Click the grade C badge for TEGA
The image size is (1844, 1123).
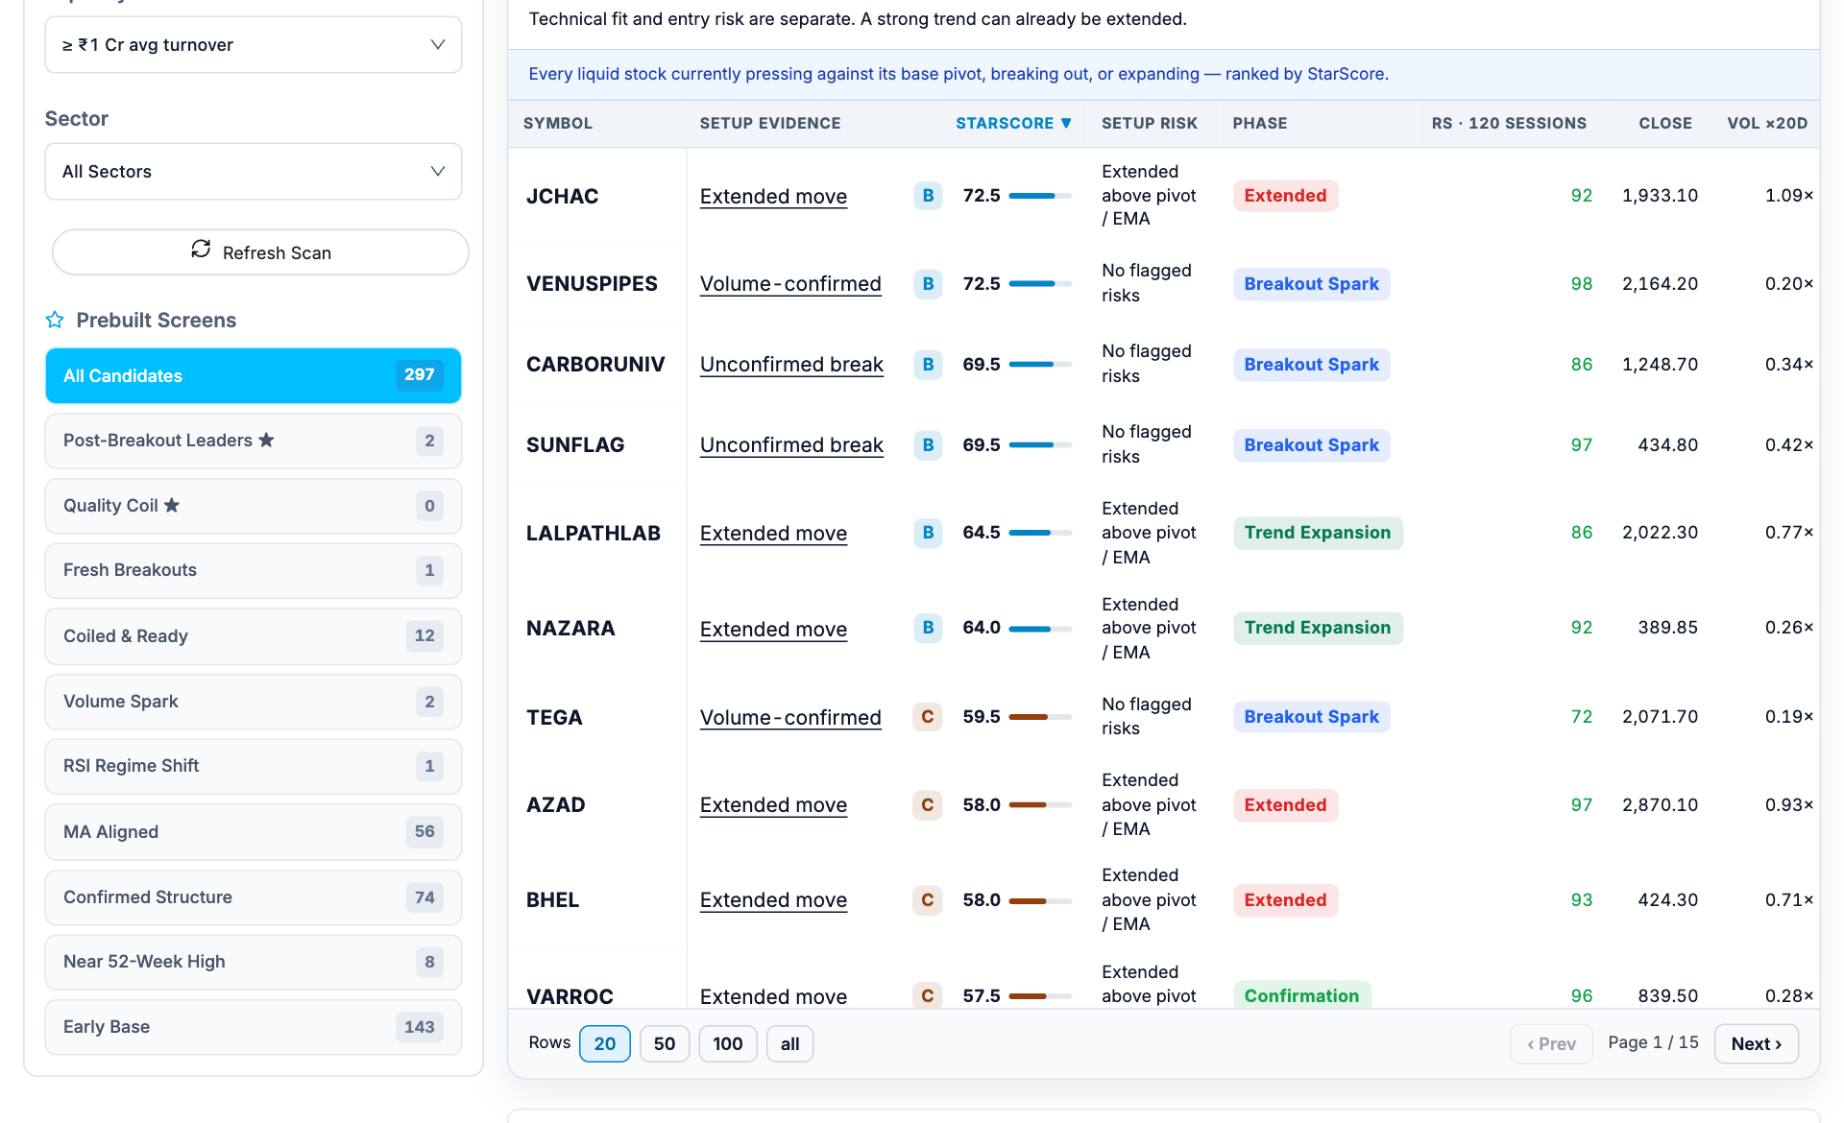pyautogui.click(x=928, y=717)
